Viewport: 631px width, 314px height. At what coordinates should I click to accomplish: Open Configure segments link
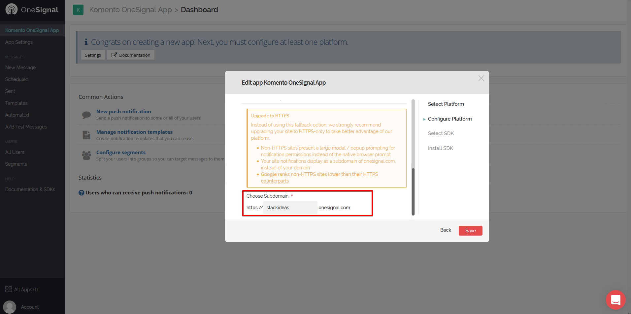(x=121, y=153)
